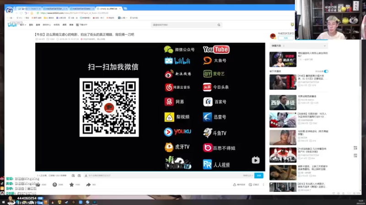Open the danmaku settings icon

coord(79,175)
